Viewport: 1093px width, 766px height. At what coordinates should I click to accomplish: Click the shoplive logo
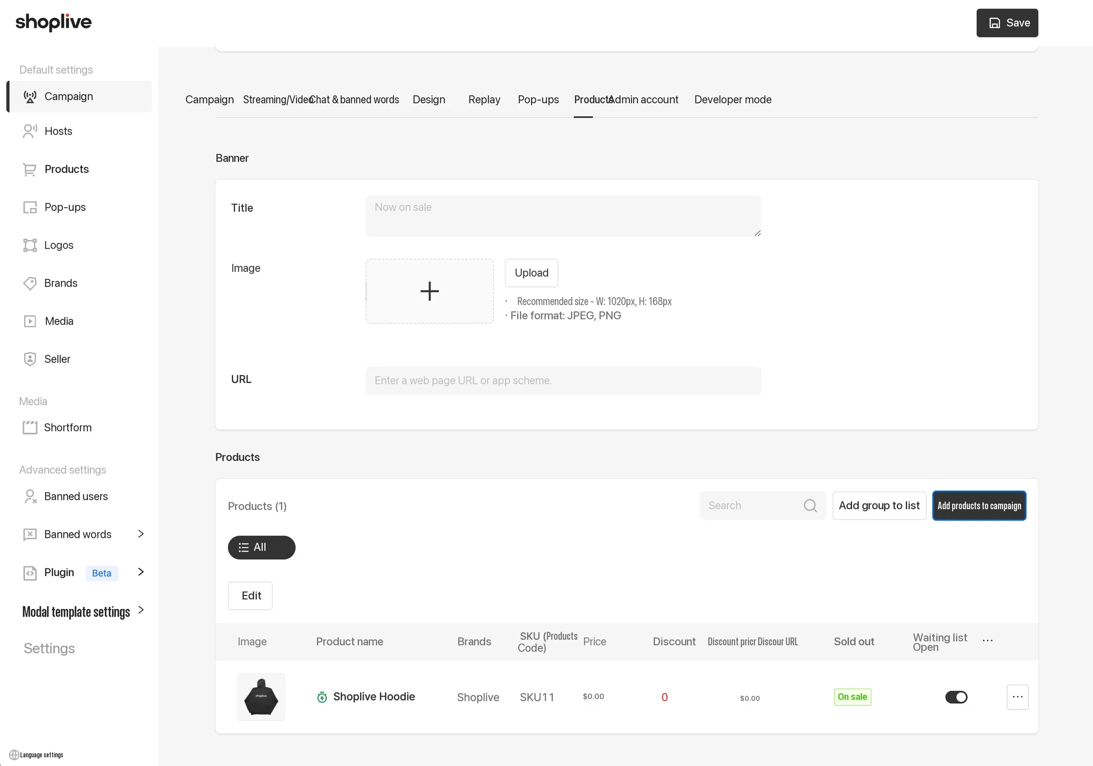coord(53,22)
